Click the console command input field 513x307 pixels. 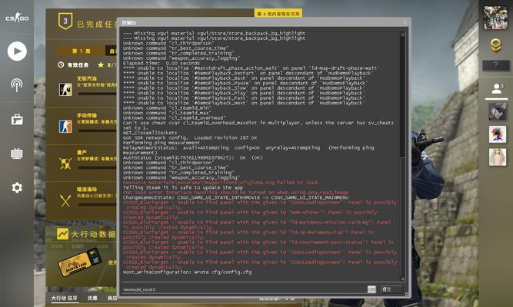coord(244,289)
